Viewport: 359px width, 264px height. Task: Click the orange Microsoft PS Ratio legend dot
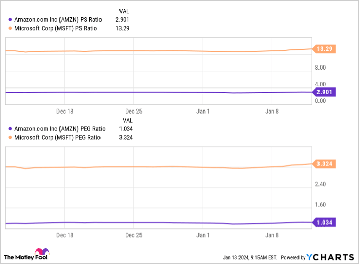(x=10, y=28)
